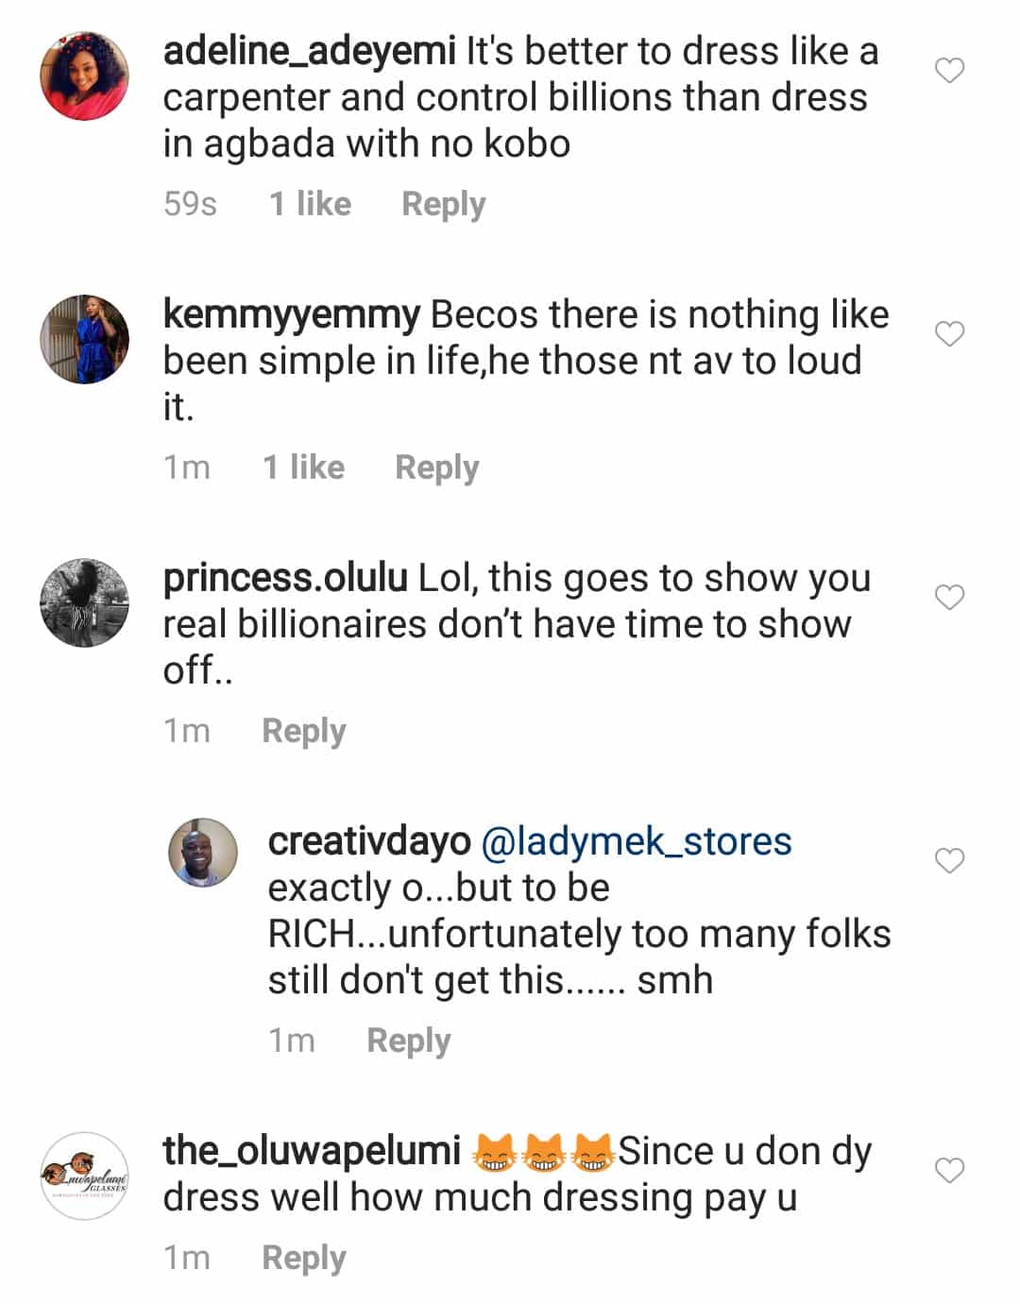Viewport: 1020px width, 1304px height.
Task: View likes on adeline_adeyemi's comment
Action: click(x=310, y=204)
